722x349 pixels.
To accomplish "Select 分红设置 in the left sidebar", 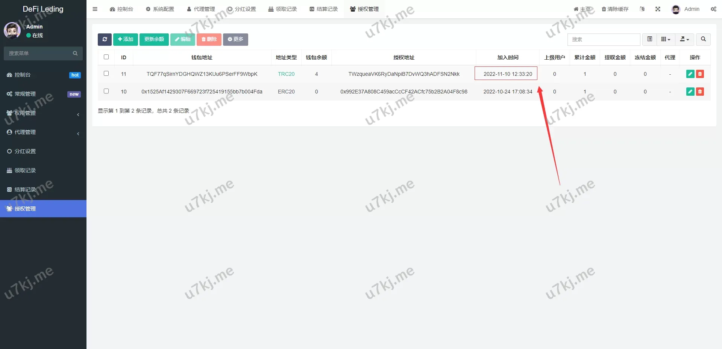I will pos(25,151).
